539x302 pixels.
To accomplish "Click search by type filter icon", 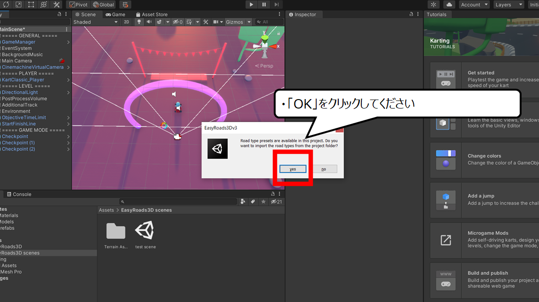I will [x=243, y=202].
